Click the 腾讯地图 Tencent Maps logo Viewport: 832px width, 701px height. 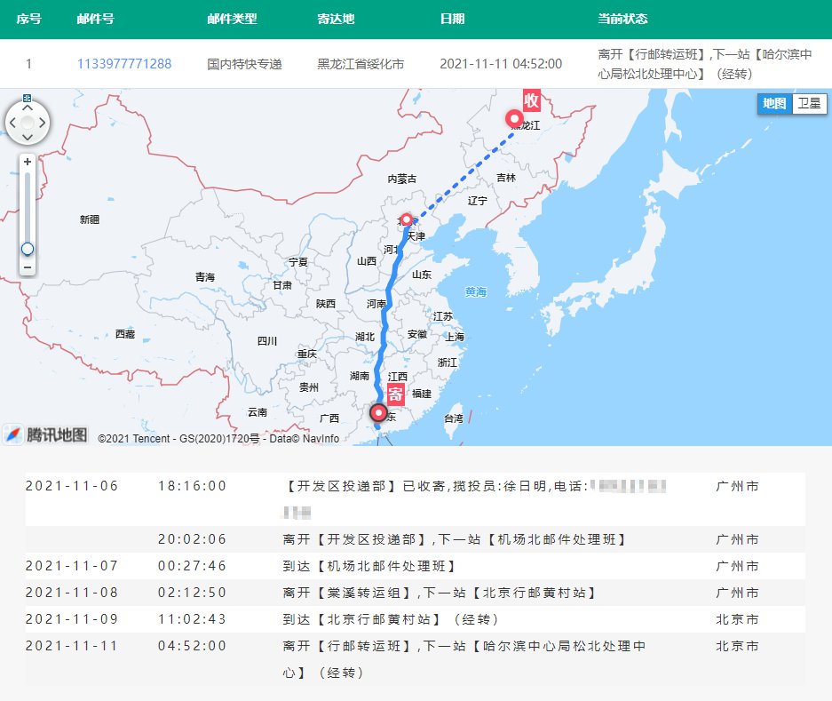tap(46, 436)
